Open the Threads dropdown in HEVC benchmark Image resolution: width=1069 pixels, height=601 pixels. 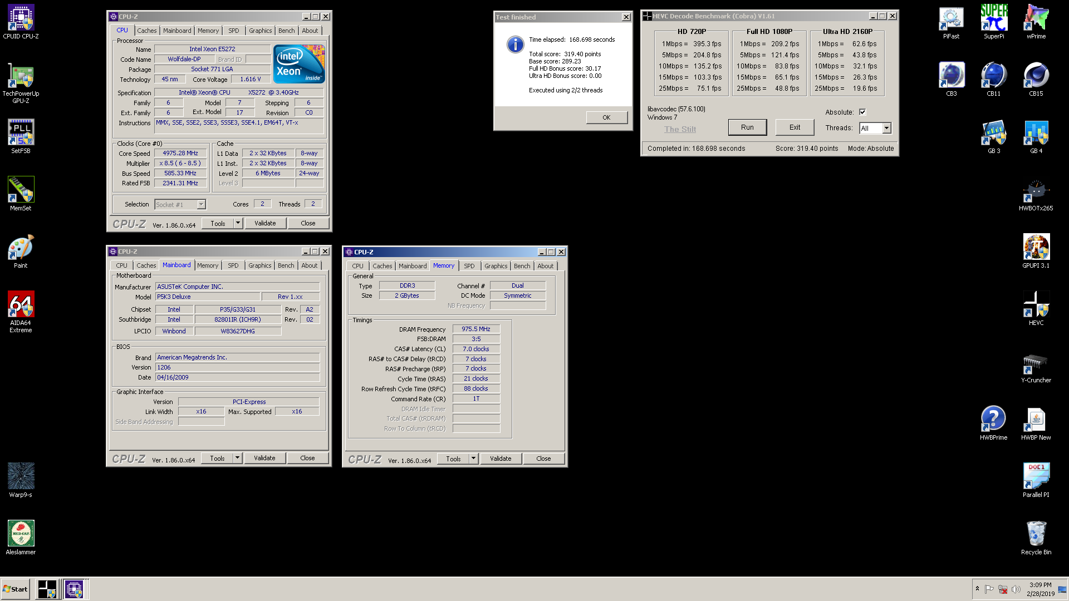[x=886, y=128]
